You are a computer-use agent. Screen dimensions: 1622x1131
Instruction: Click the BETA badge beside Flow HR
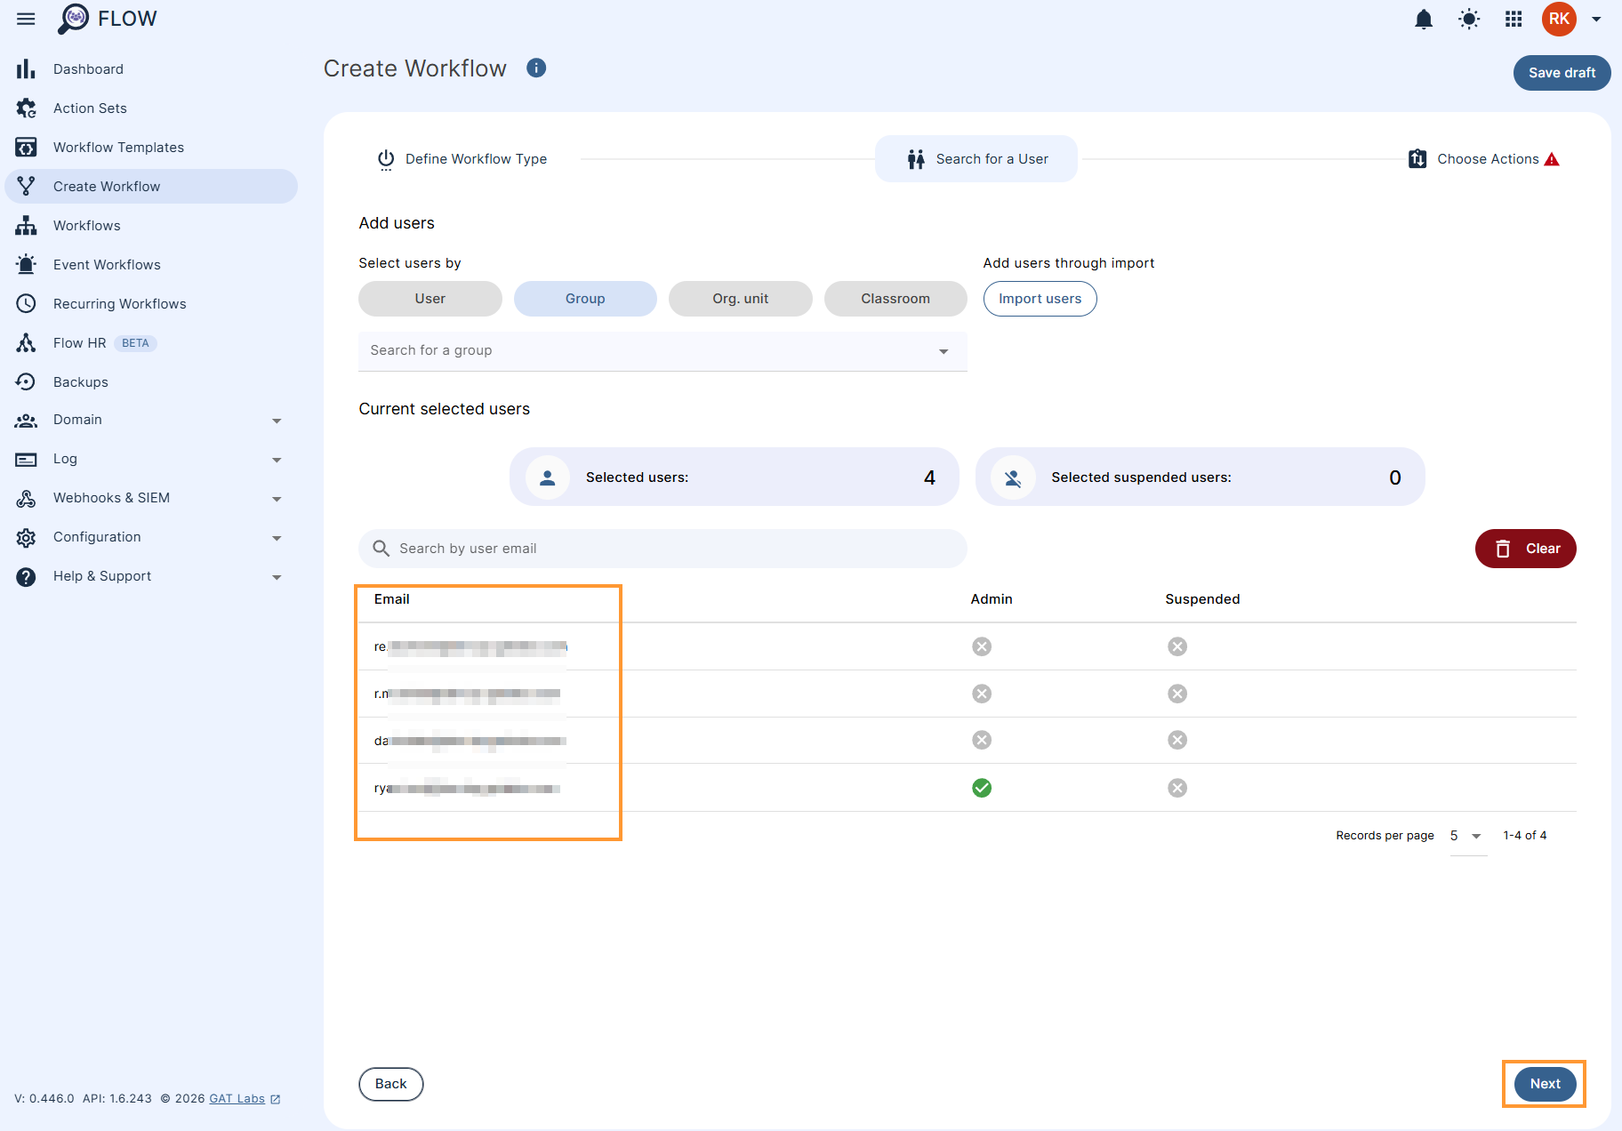[x=135, y=343]
